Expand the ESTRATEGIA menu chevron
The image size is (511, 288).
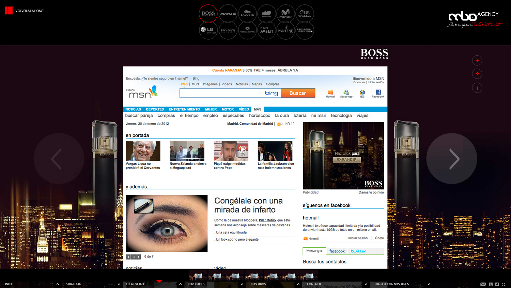click(119, 284)
